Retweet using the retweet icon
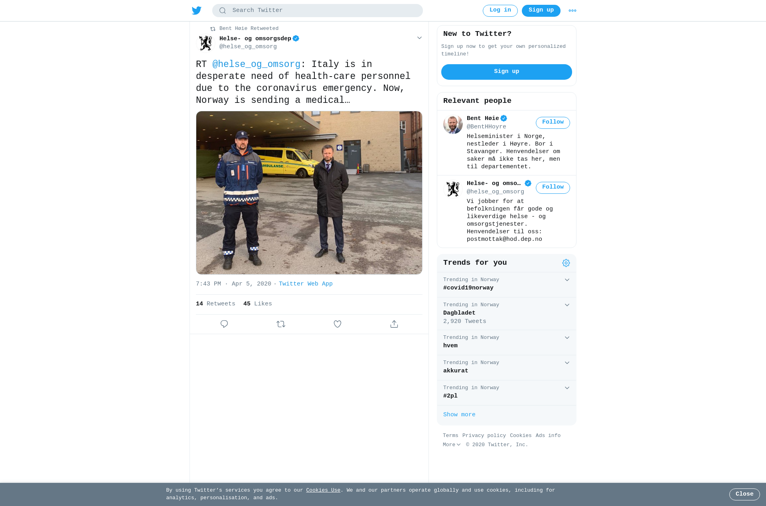The height and width of the screenshot is (506, 766). (281, 324)
